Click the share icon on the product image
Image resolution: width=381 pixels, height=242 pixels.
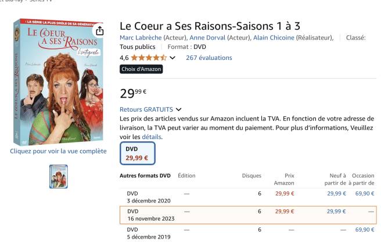click(x=100, y=31)
